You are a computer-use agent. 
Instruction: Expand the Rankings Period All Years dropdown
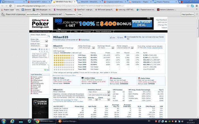106,48
